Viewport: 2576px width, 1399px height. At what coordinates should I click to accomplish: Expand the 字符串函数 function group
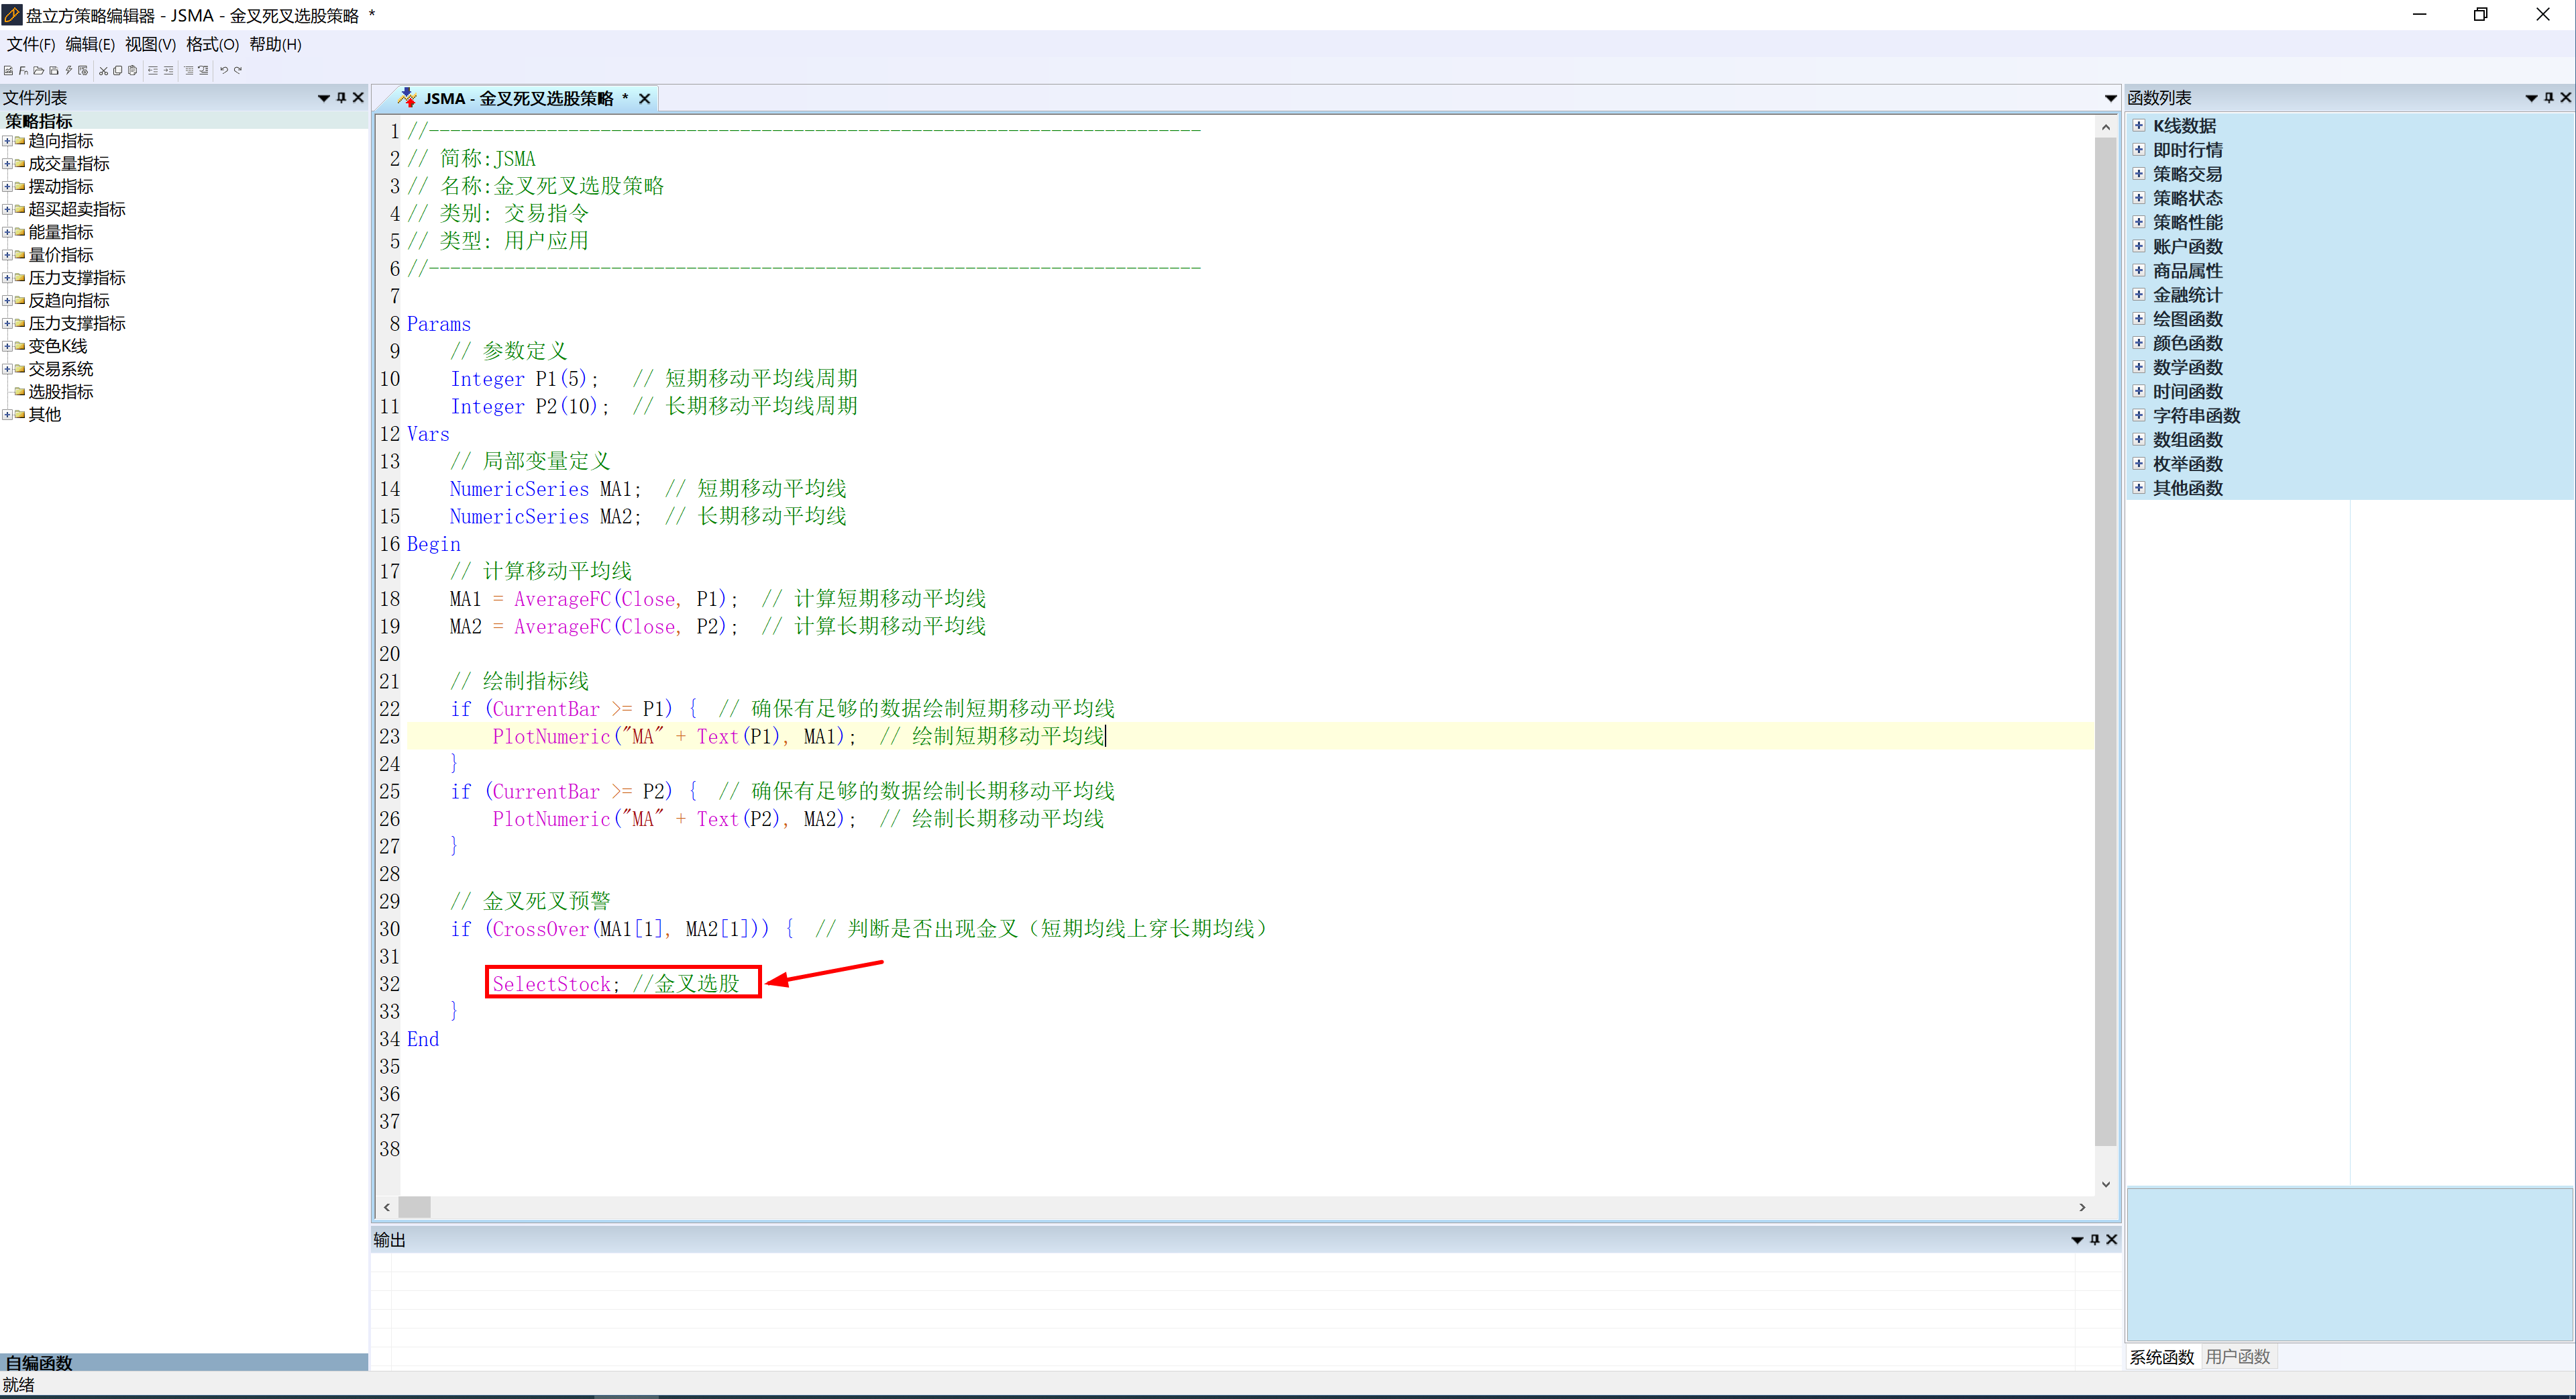pos(2139,415)
